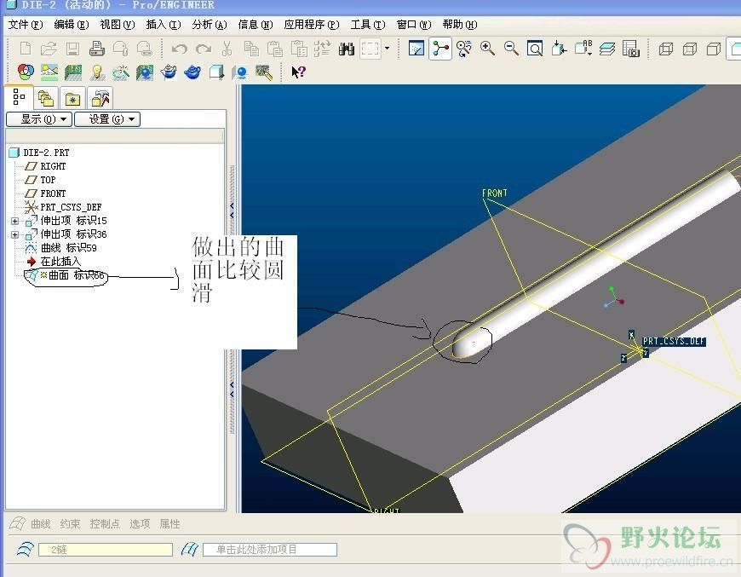Screen dimensions: 741x577
Task: Open the 应用程序(P) menu
Action: [312, 25]
